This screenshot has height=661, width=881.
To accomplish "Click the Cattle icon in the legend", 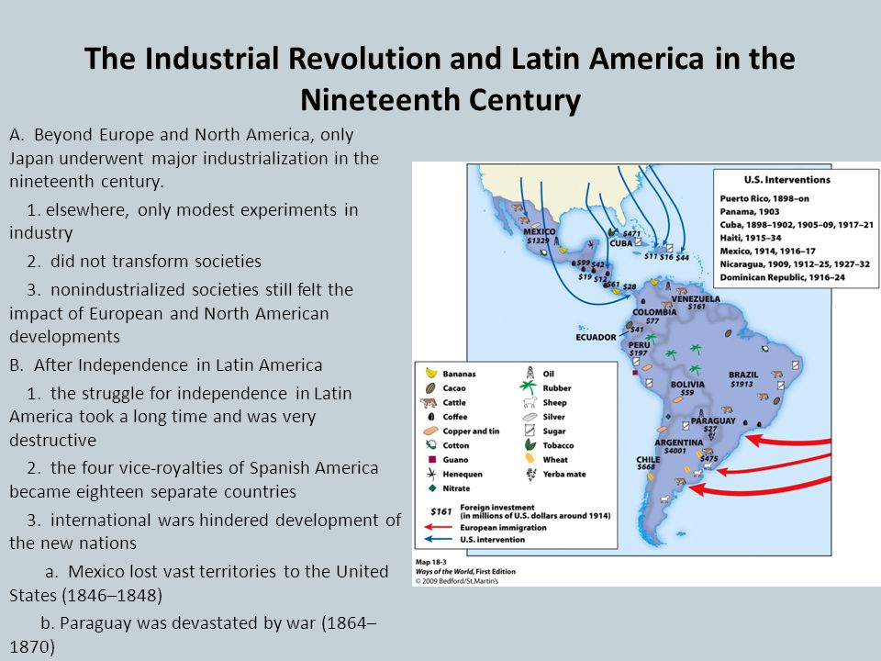I will click(429, 402).
